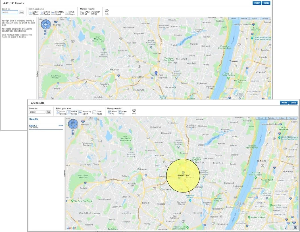Switch to Street view in 4,481,141 Results window

point(234,18)
